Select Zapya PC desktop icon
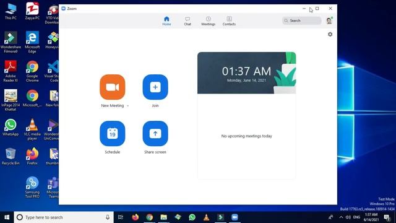This screenshot has width=396, height=223. point(32,11)
